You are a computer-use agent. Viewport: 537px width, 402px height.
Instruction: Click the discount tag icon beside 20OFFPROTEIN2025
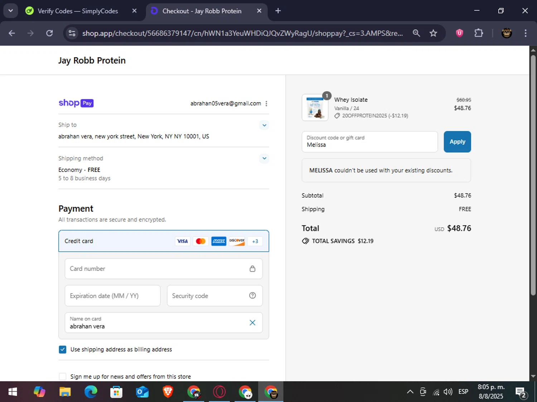[x=337, y=116]
